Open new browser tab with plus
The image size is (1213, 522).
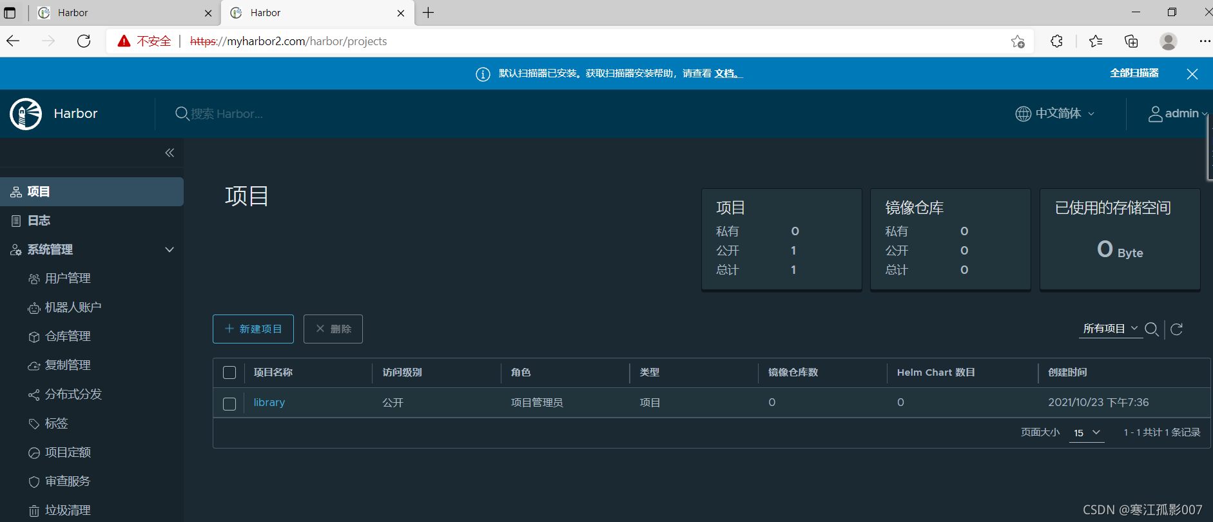[x=429, y=13]
